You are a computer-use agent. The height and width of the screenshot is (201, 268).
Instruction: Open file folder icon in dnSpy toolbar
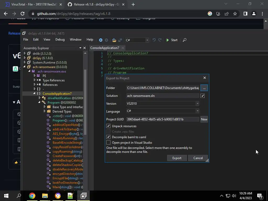114,40
